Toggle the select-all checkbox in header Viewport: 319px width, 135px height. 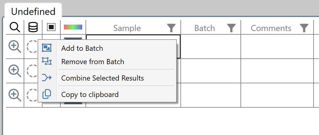point(51,27)
